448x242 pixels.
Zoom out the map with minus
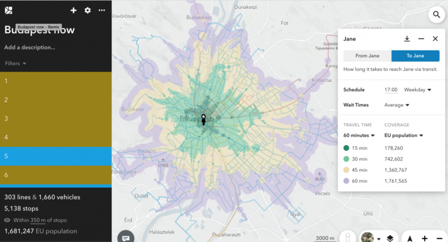click(x=439, y=238)
